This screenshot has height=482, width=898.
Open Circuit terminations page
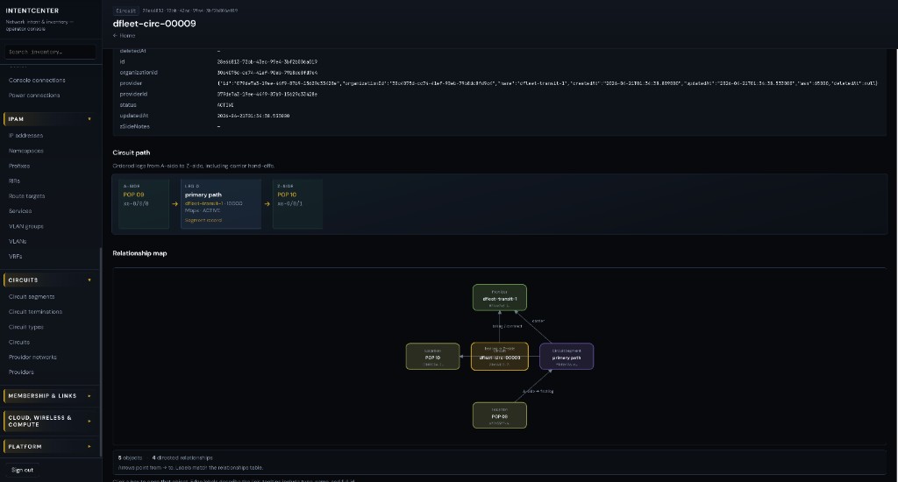pos(35,312)
